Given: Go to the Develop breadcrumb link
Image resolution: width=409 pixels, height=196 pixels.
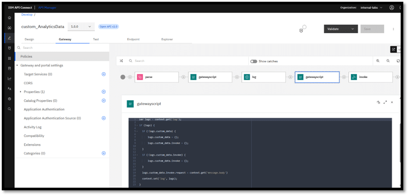Looking at the screenshot, I should (x=27, y=15).
